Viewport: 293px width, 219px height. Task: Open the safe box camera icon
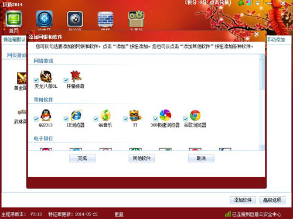coord(75,19)
